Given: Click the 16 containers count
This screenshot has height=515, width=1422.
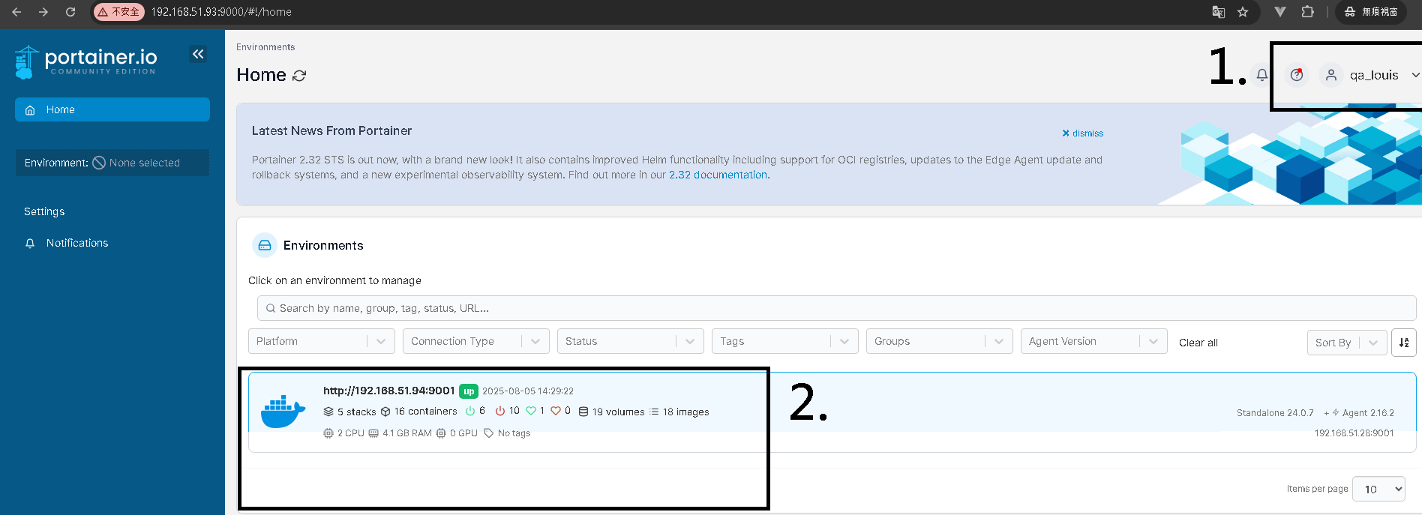Looking at the screenshot, I should tap(418, 412).
